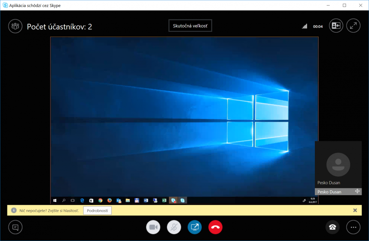Image resolution: width=369 pixels, height=241 pixels.
Task: Click the Pesko Dusan avatar thumbnail
Action: coord(338,164)
